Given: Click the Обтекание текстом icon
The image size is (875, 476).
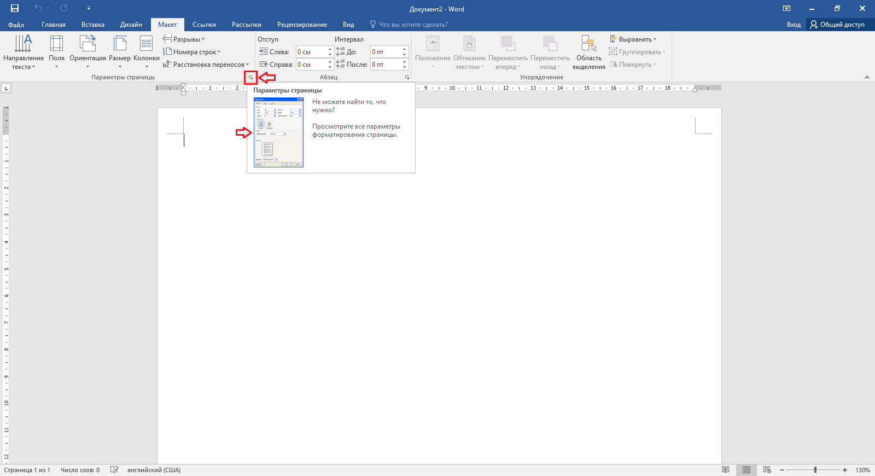Looking at the screenshot, I should [x=469, y=44].
